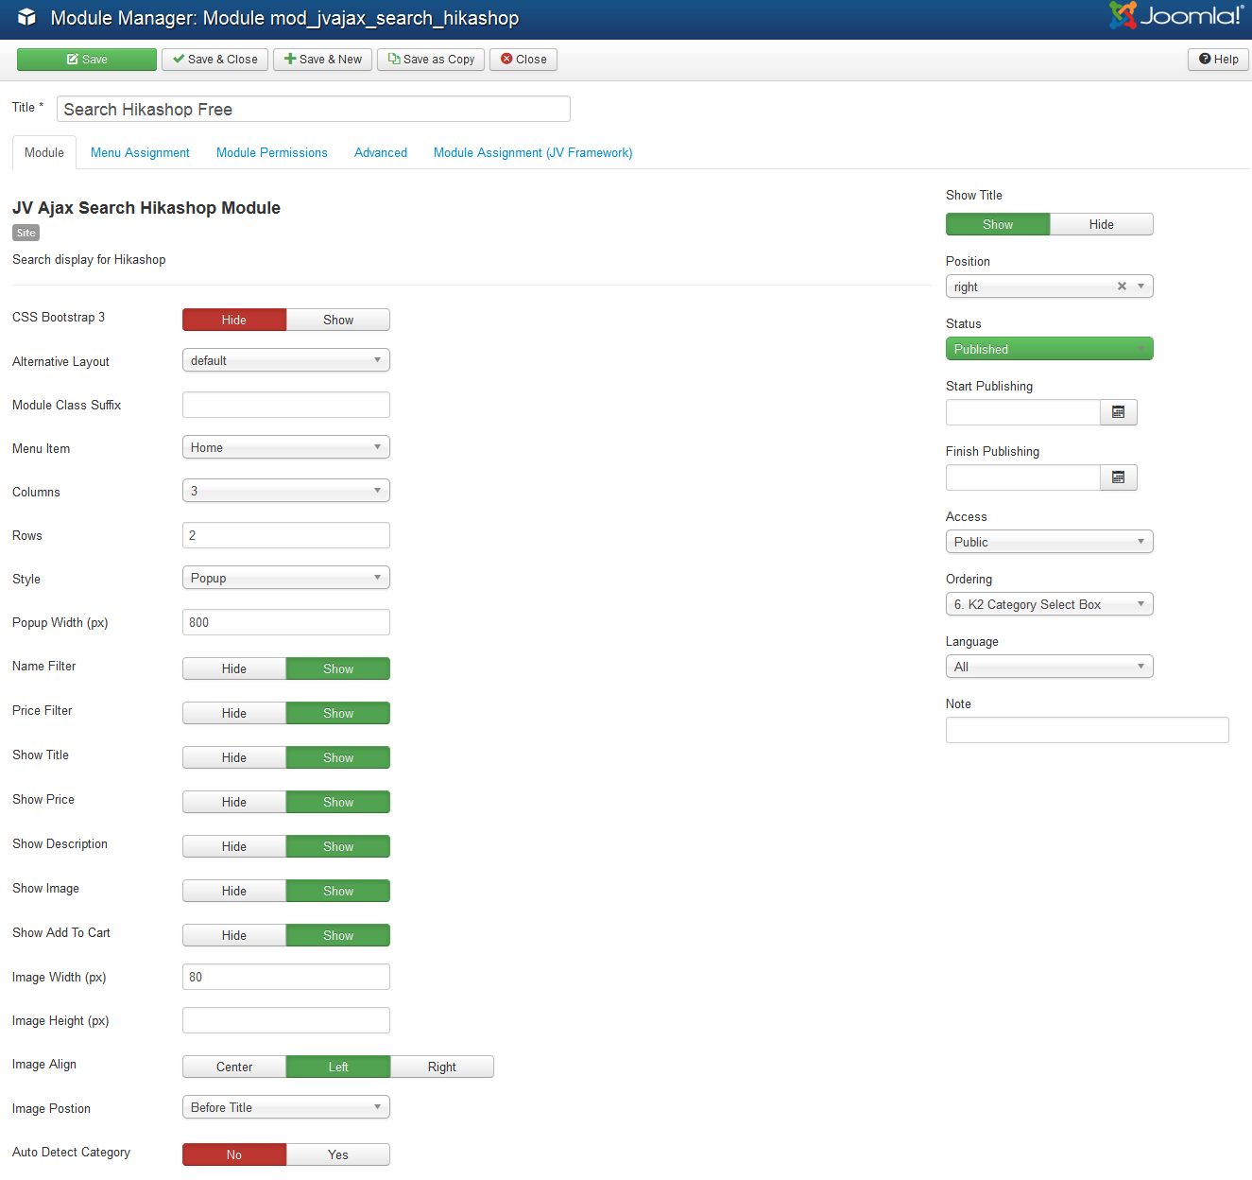
Task: Open the Style dropdown showing Popup
Action: click(286, 578)
